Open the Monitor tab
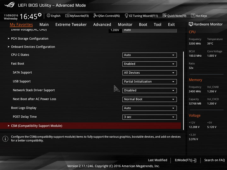The width and height of the screenshot is (227, 170). pos(125,25)
